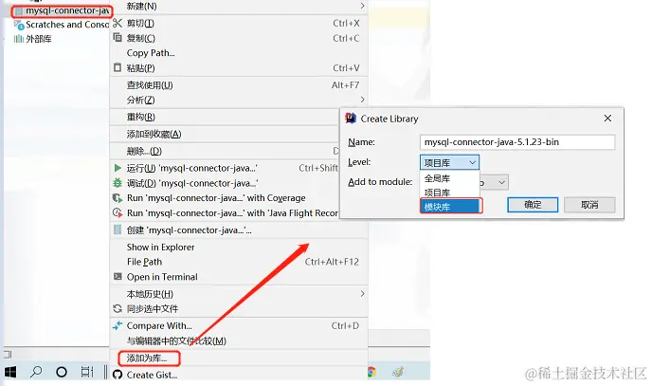Select 项目库 option in Level list
652x386 pixels.
click(449, 193)
